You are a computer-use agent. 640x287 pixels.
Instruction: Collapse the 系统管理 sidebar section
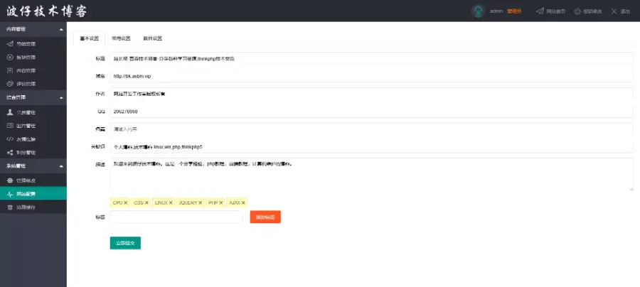tap(61, 166)
